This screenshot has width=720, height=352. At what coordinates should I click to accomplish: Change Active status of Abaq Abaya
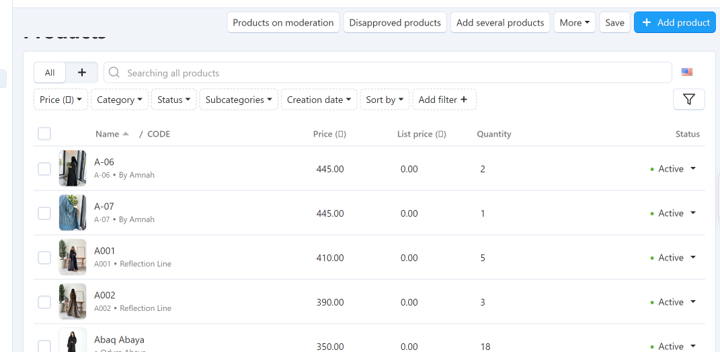coord(673,347)
